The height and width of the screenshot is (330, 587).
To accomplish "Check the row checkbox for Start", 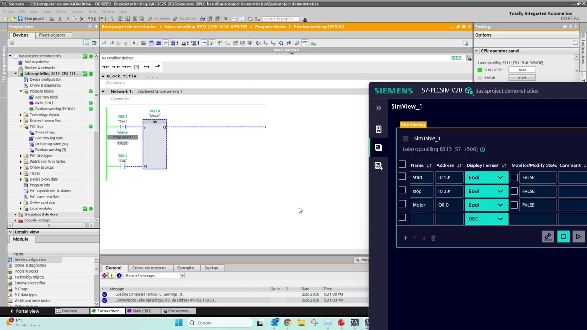I will 402,176.
